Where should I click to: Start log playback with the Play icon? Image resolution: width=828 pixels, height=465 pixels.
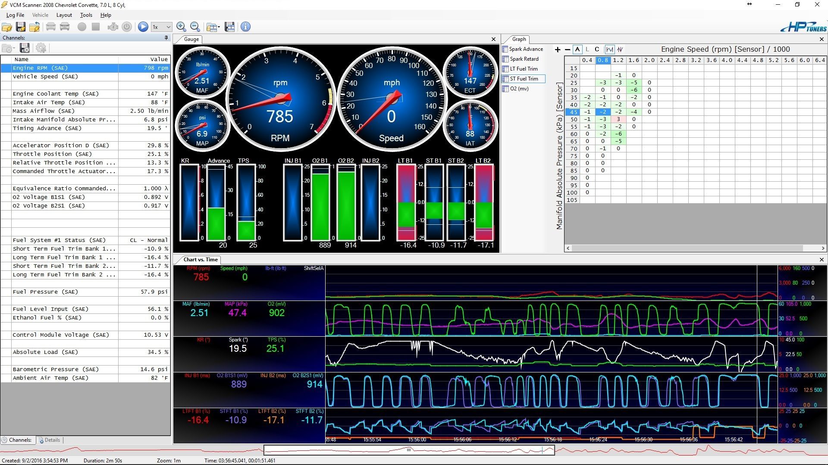[143, 27]
